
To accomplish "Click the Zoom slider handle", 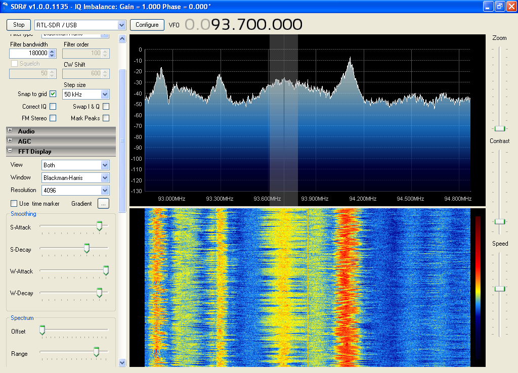I will [x=500, y=128].
